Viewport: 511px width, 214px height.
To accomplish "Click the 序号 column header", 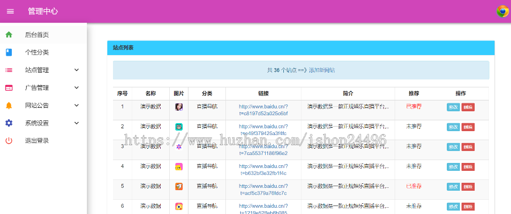I will coord(123,94).
